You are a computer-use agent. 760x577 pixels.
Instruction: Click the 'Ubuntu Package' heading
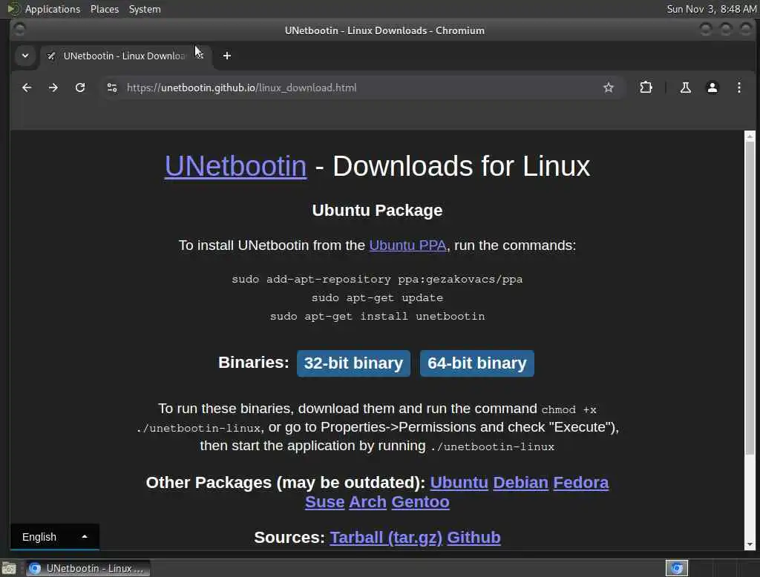(377, 211)
